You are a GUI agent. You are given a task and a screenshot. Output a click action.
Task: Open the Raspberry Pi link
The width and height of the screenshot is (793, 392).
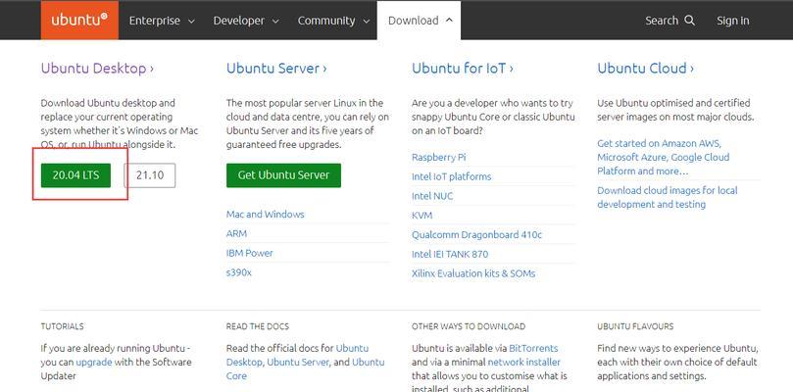pos(438,158)
